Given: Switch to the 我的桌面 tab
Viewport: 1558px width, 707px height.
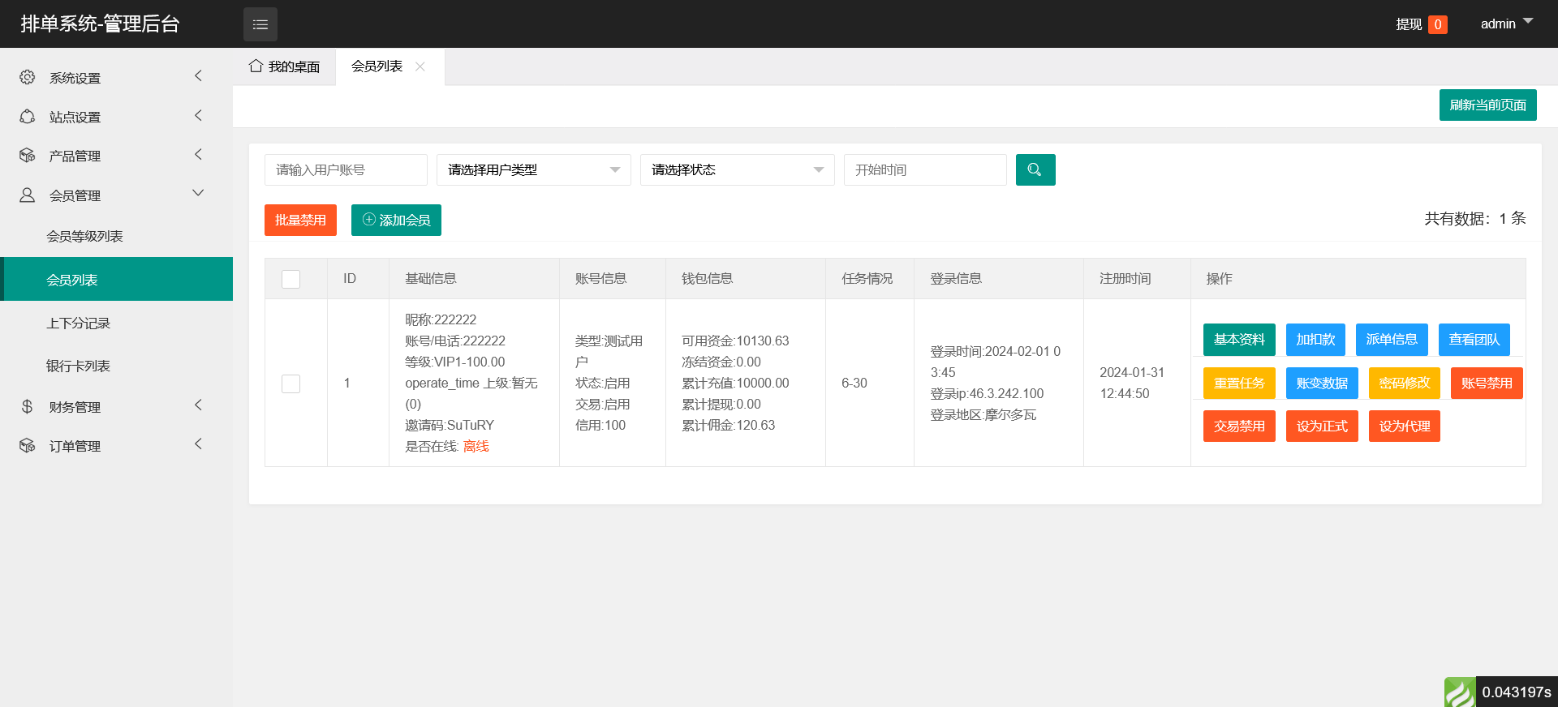Looking at the screenshot, I should (x=285, y=66).
